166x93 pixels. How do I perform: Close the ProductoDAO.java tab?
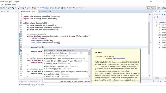37,12
